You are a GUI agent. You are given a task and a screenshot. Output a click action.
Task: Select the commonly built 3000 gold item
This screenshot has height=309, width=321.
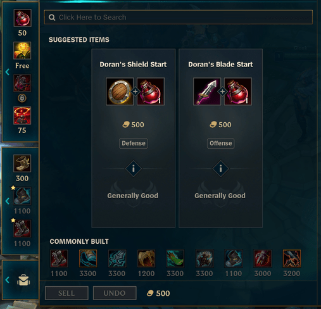[x=263, y=258]
